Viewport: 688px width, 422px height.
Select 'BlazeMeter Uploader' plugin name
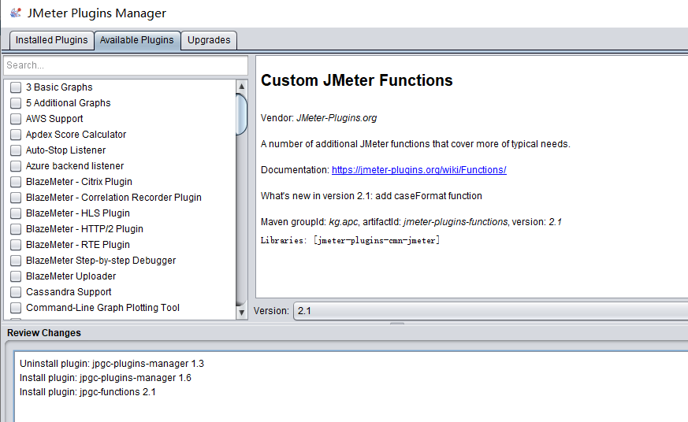71,276
